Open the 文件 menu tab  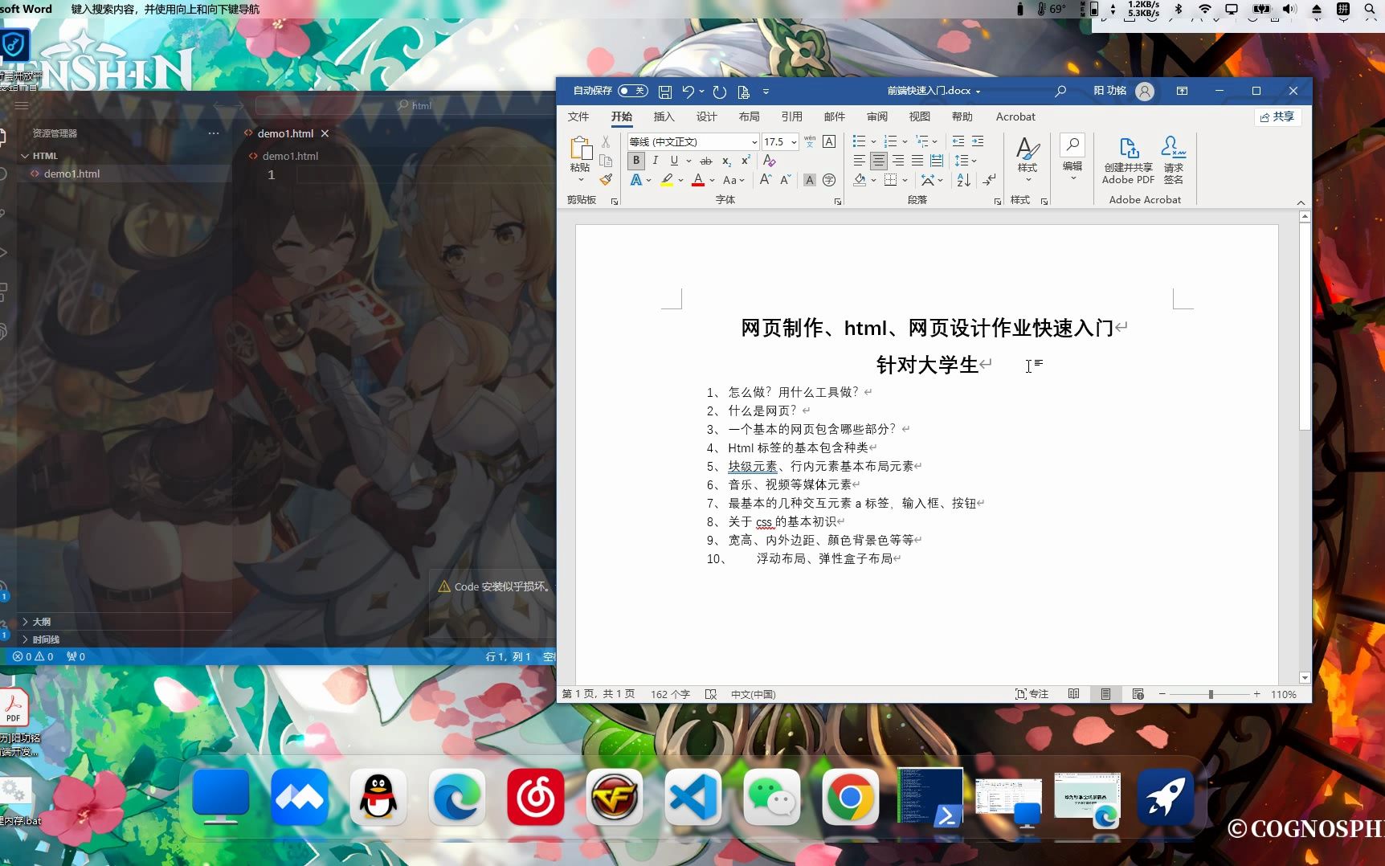coord(578,116)
